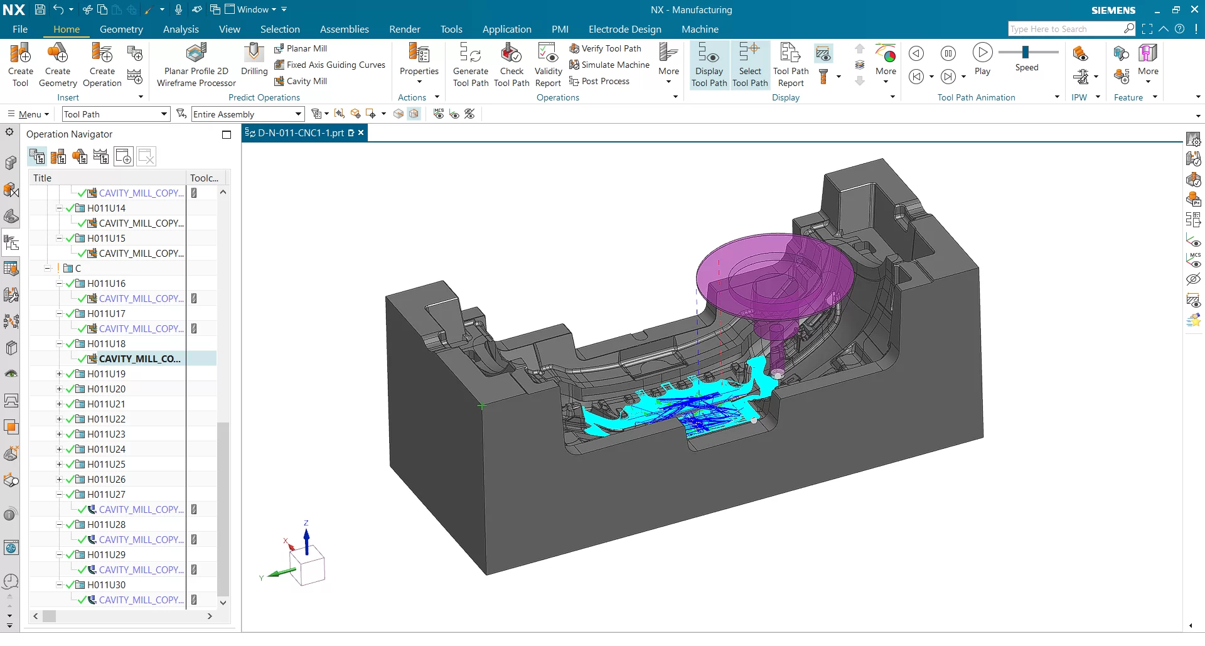Close the D-N-011-CNC1-1.prt tab
The width and height of the screenshot is (1205, 646).
(361, 133)
